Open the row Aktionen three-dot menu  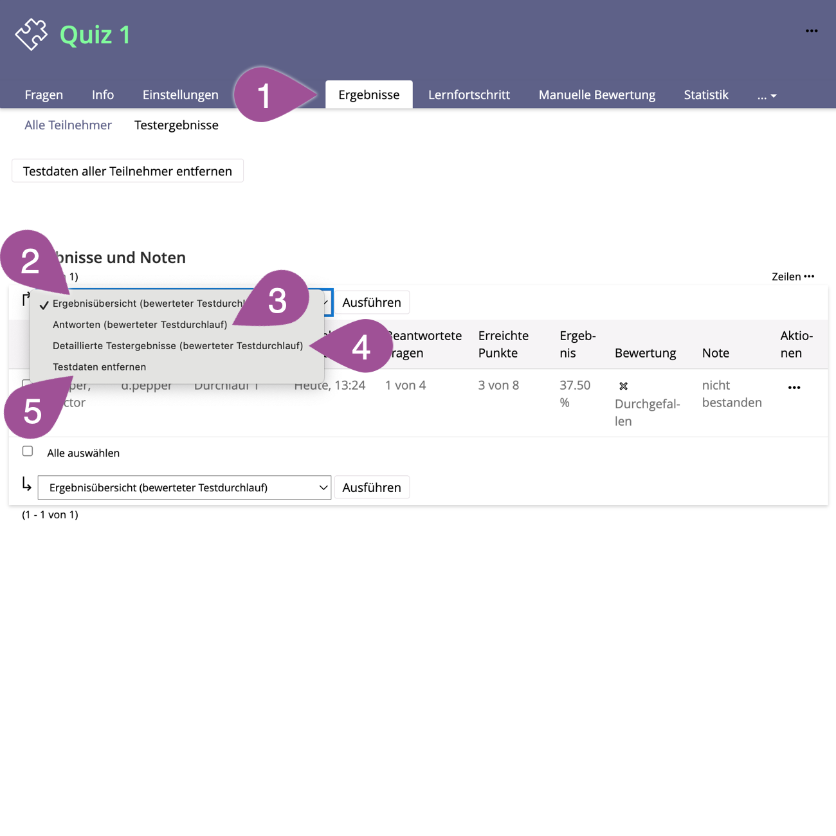pyautogui.click(x=794, y=388)
